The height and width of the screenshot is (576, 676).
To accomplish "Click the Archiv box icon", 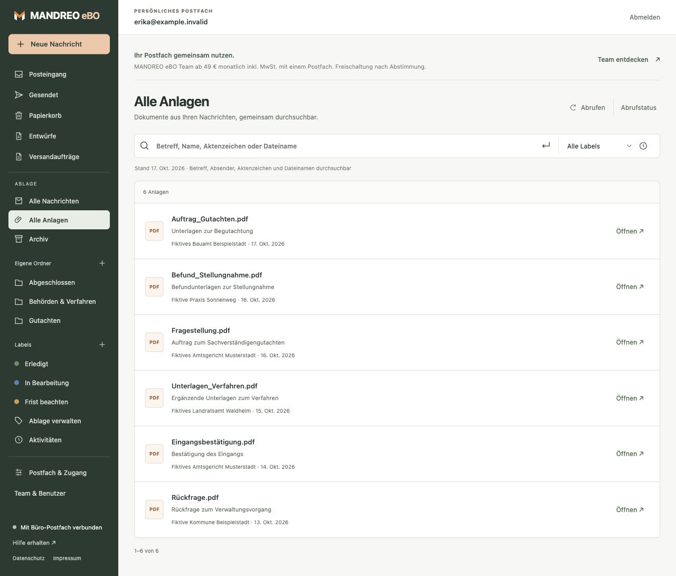I will point(19,239).
